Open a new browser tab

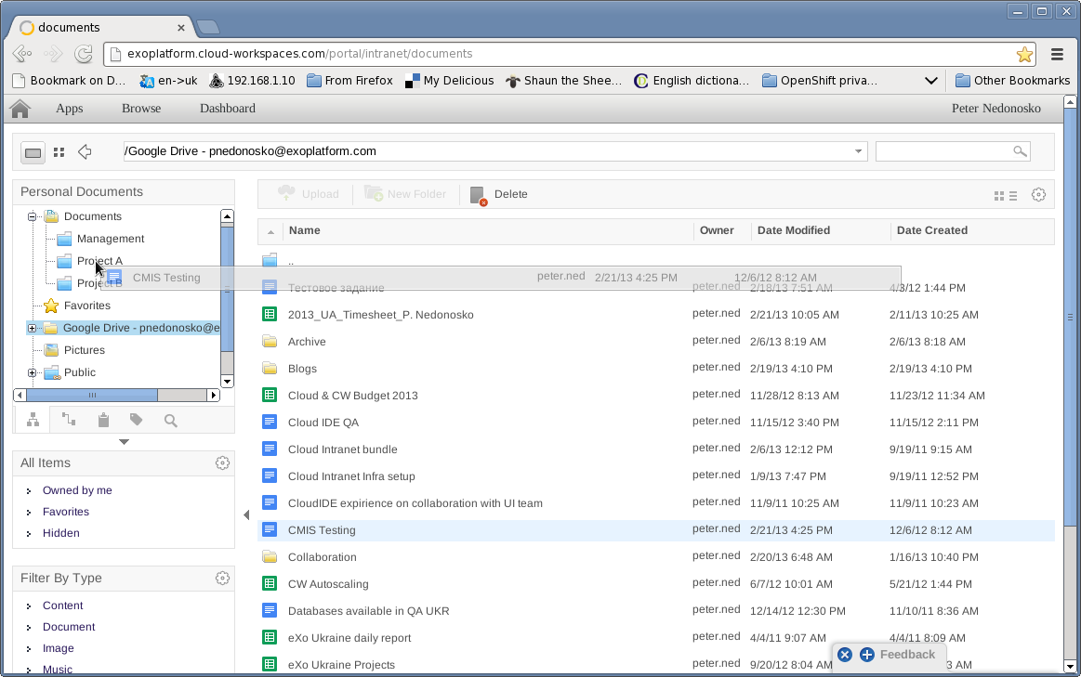click(207, 28)
